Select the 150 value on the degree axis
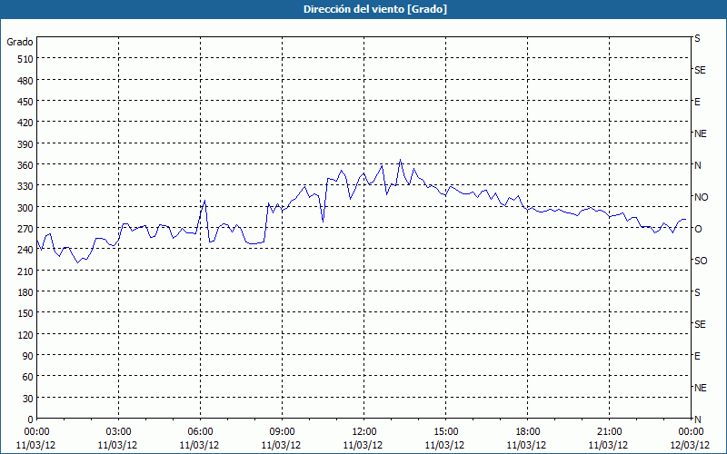Screen dimensions: 727x454 click(x=25, y=313)
